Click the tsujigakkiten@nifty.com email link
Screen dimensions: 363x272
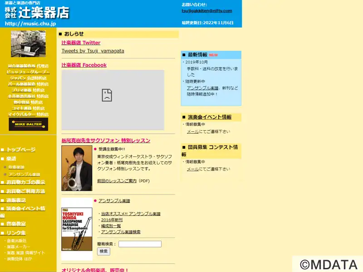[207, 10]
